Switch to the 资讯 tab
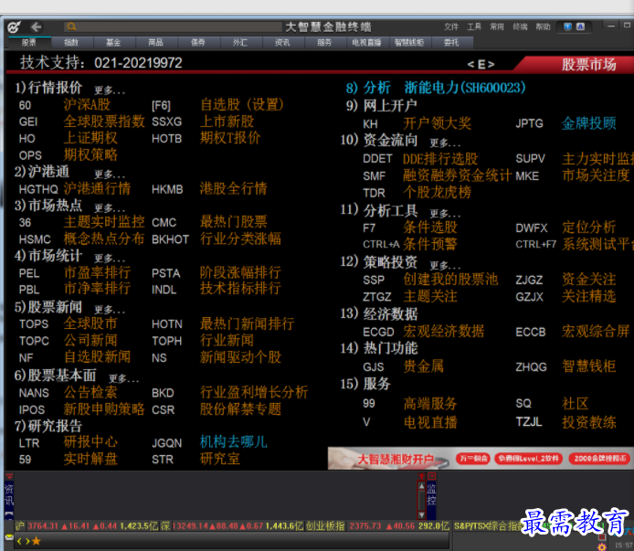Image resolution: width=634 pixels, height=551 pixels. click(282, 42)
